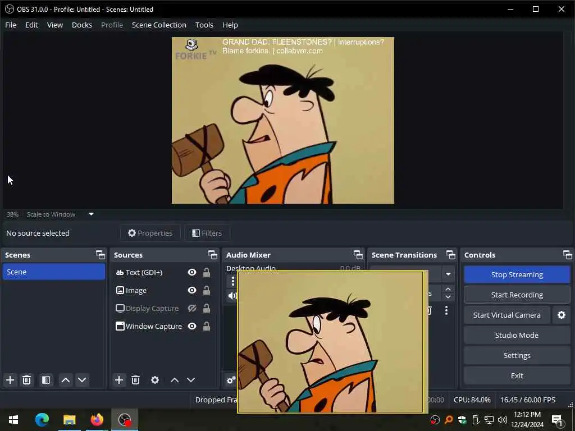Select Window Capture source row

[x=164, y=326]
